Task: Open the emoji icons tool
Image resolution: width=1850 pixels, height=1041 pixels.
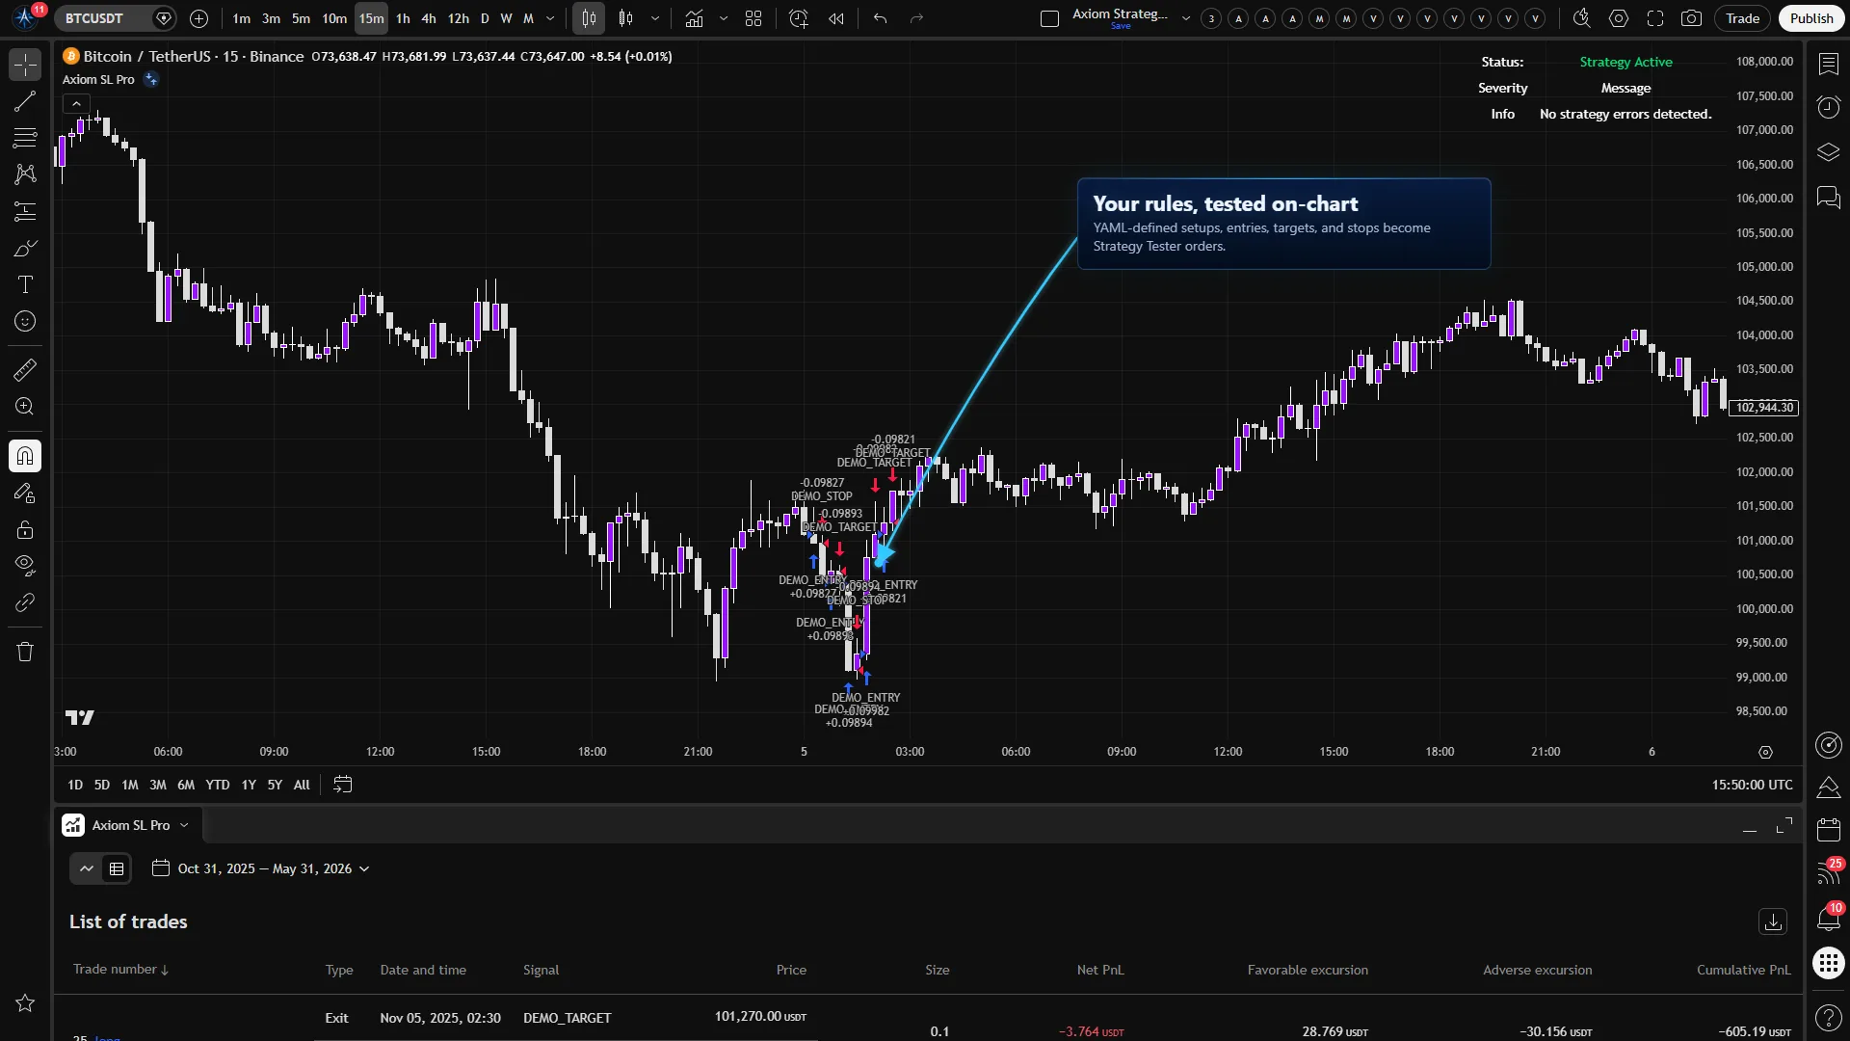Action: [x=25, y=321]
